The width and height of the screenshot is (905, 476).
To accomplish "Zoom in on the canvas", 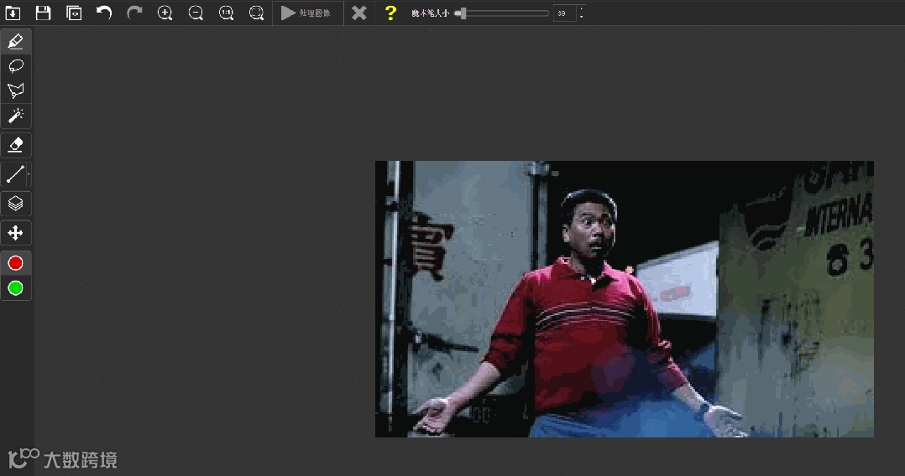I will coord(165,13).
